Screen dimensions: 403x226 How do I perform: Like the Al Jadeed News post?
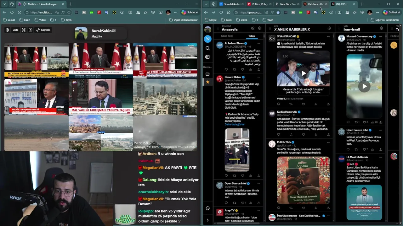(242, 69)
